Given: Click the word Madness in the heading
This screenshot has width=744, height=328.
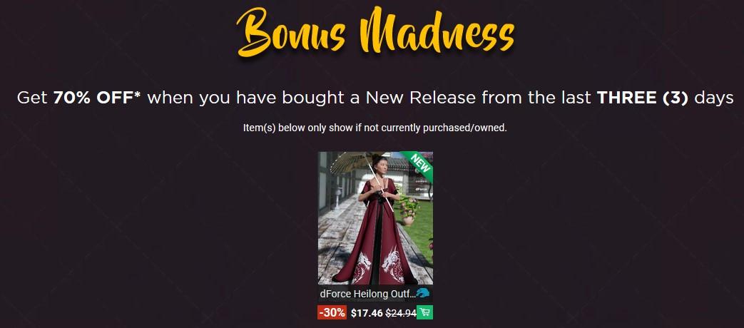Looking at the screenshot, I should click(x=437, y=32).
